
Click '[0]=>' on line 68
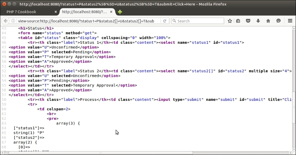coord(24,147)
